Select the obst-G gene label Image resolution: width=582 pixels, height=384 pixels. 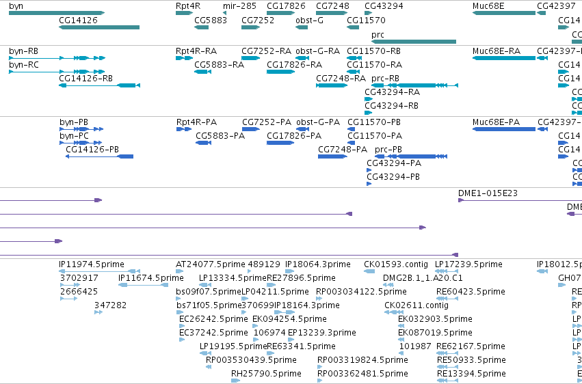309,20
